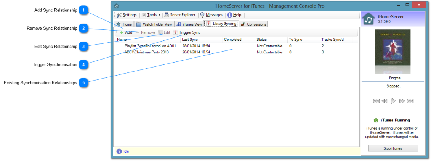Select the AD01\Christmas Party 2013 row

pos(146,52)
